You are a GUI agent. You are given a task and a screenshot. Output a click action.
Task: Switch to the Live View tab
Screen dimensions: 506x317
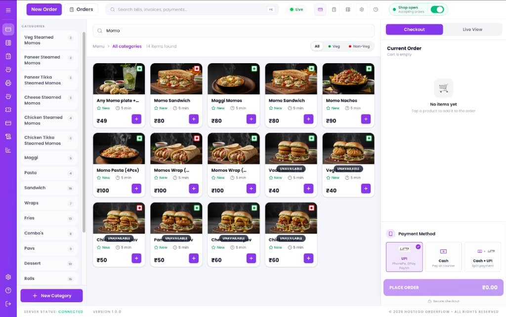472,29
